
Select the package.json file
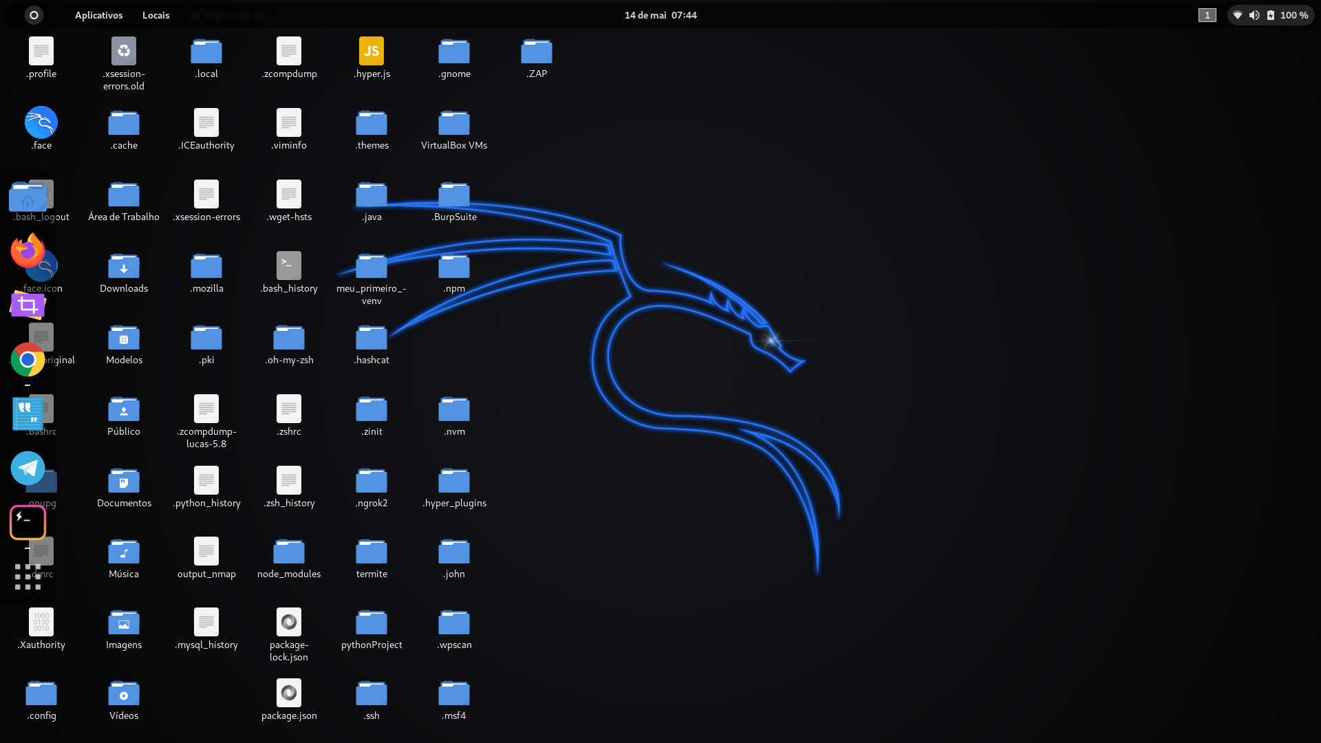coord(289,693)
